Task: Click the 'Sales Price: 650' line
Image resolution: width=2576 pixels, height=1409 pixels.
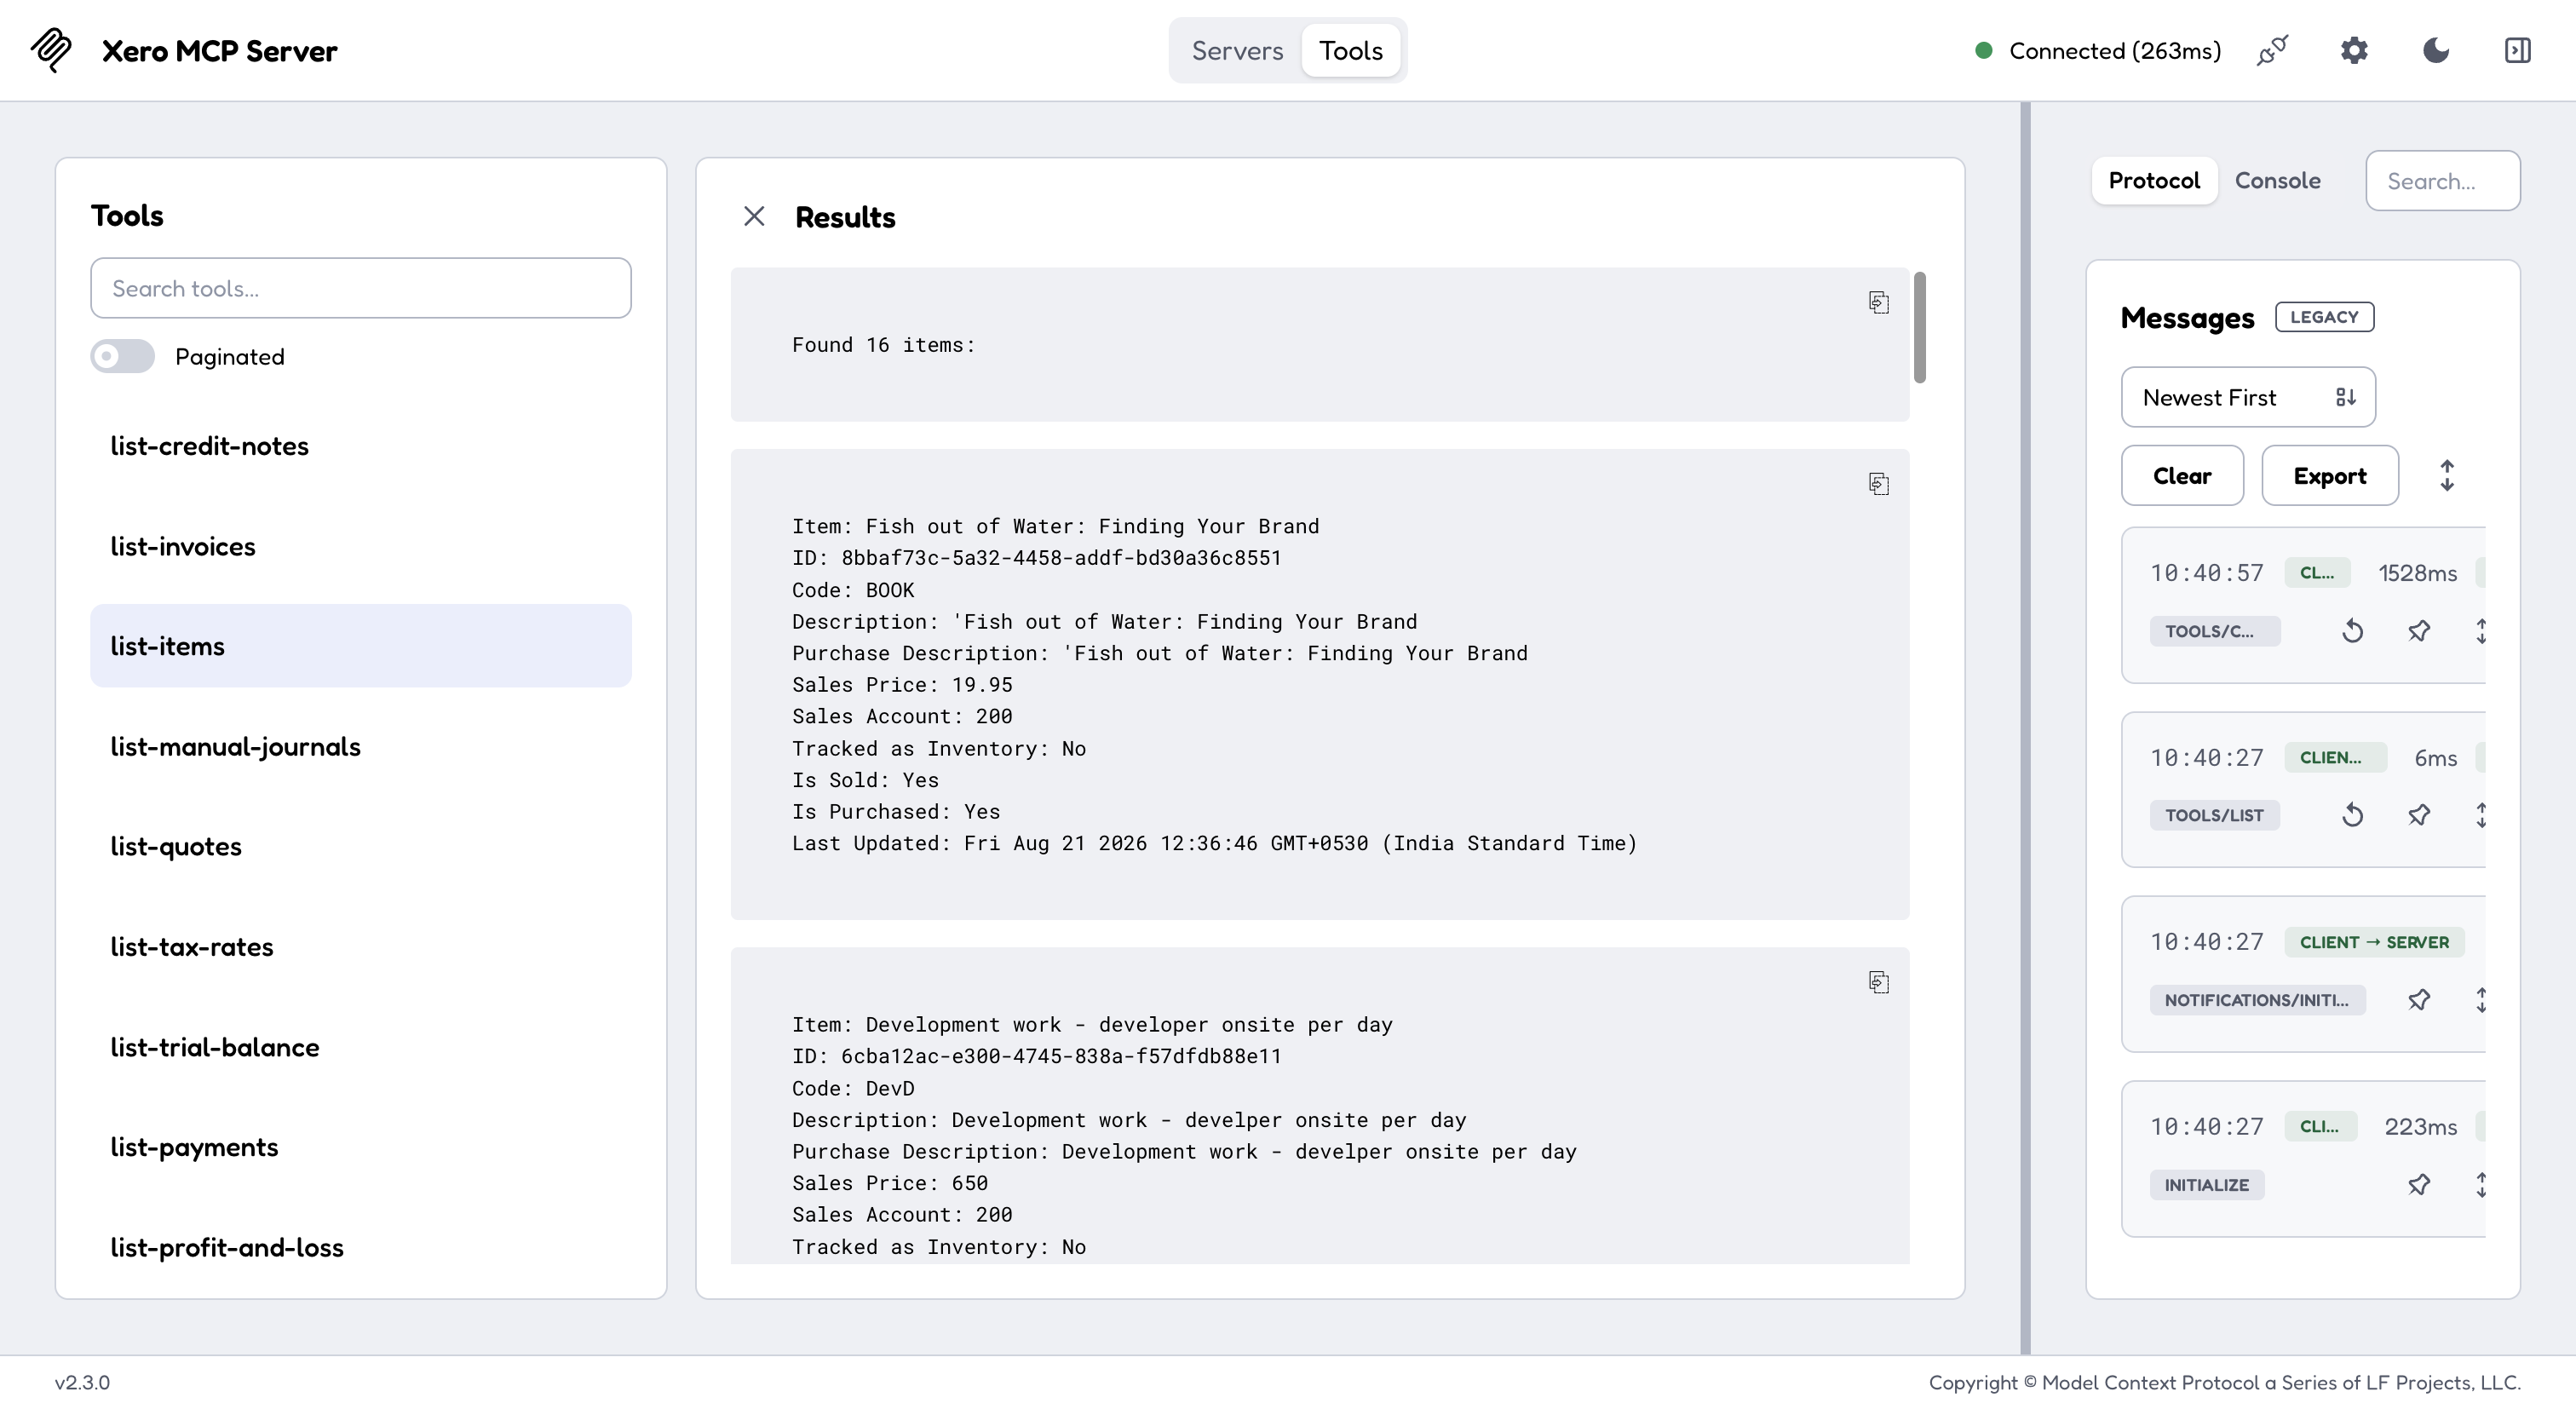Action: pyautogui.click(x=890, y=1183)
